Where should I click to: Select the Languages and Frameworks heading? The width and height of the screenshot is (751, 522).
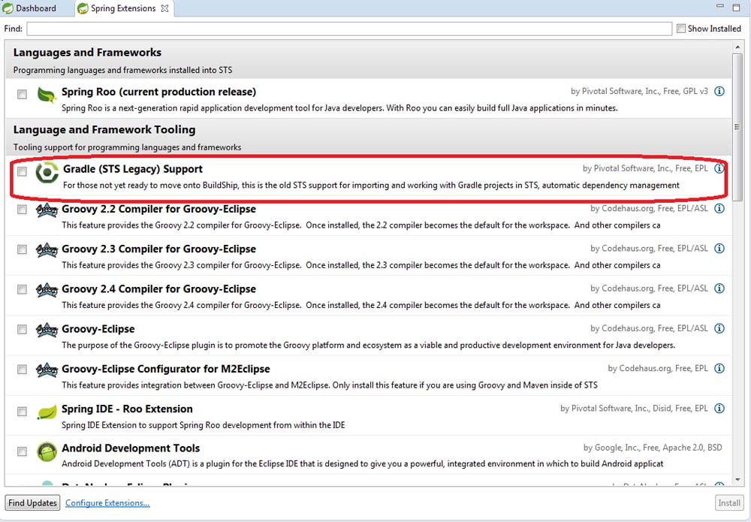pos(87,53)
